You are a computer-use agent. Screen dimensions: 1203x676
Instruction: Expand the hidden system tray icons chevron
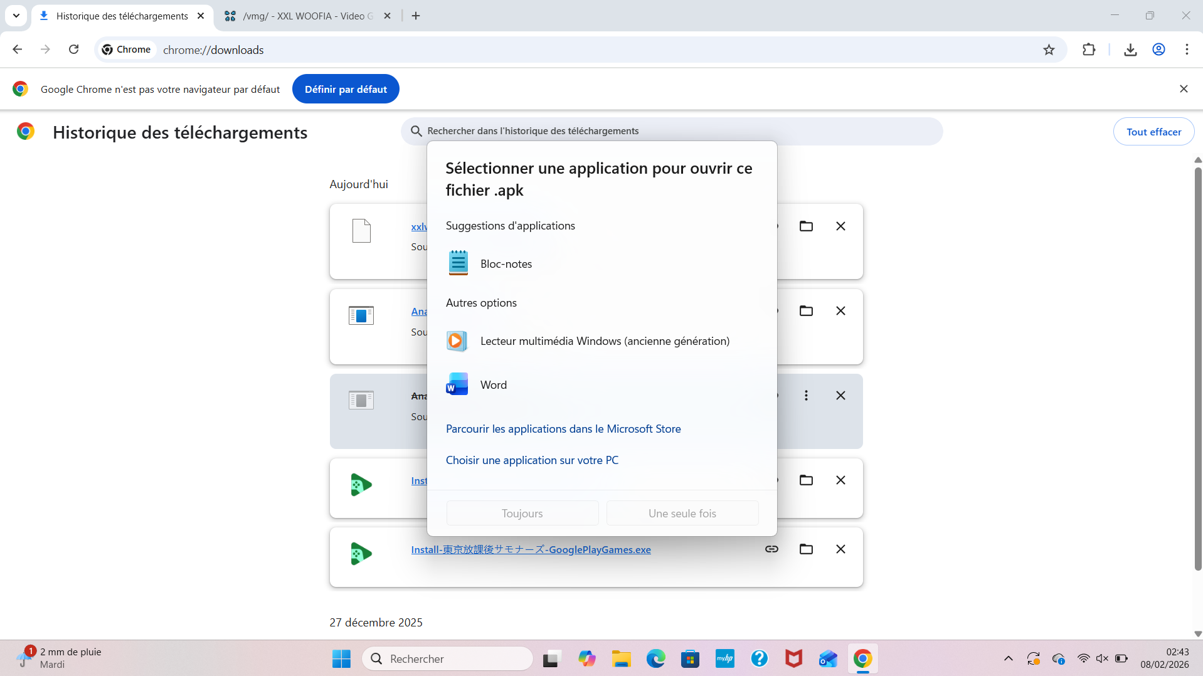[x=1009, y=658]
